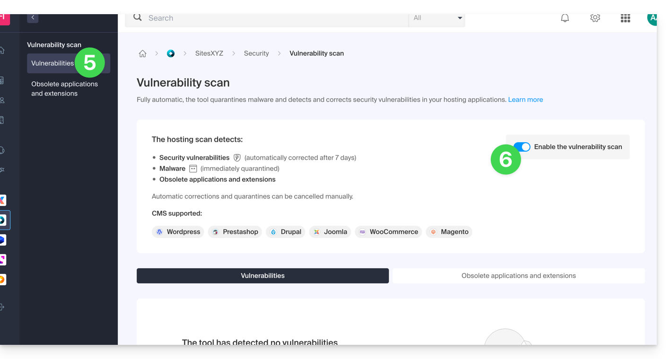The image size is (671, 359).
Task: Click the malware quarantine box icon
Action: click(193, 169)
